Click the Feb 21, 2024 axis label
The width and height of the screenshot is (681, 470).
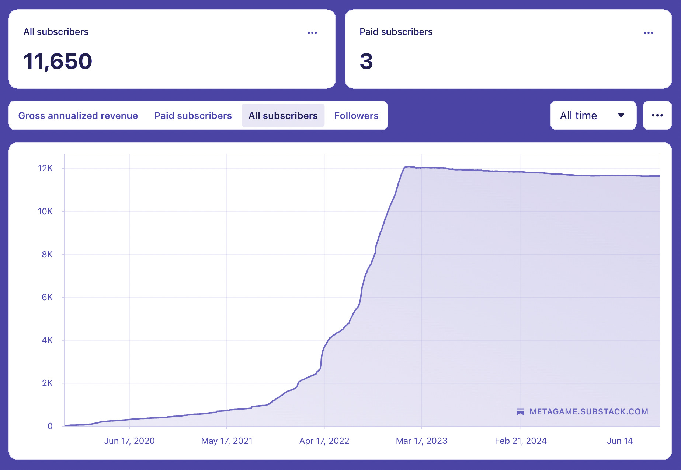click(x=521, y=441)
